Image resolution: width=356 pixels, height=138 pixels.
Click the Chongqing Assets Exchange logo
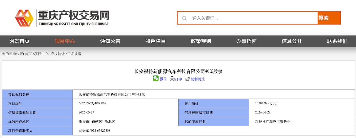62,18
